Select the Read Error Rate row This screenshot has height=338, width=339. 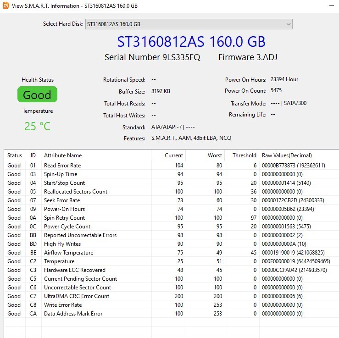(172, 165)
